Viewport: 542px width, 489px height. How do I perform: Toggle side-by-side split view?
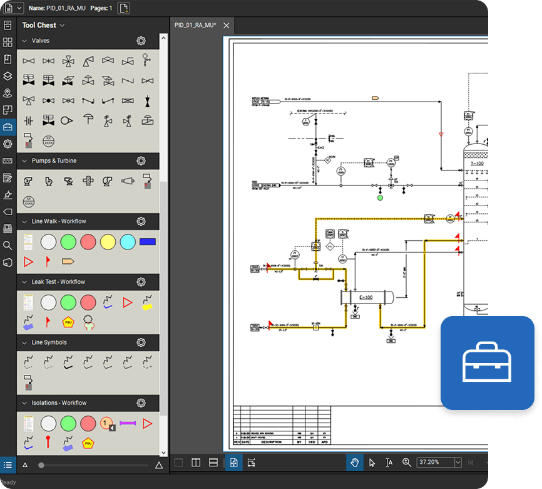click(197, 463)
